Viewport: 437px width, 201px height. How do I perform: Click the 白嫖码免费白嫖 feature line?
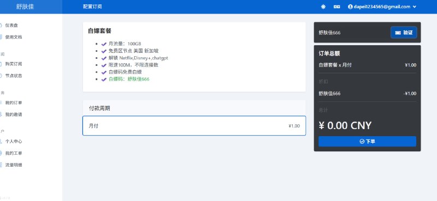tap(125, 72)
